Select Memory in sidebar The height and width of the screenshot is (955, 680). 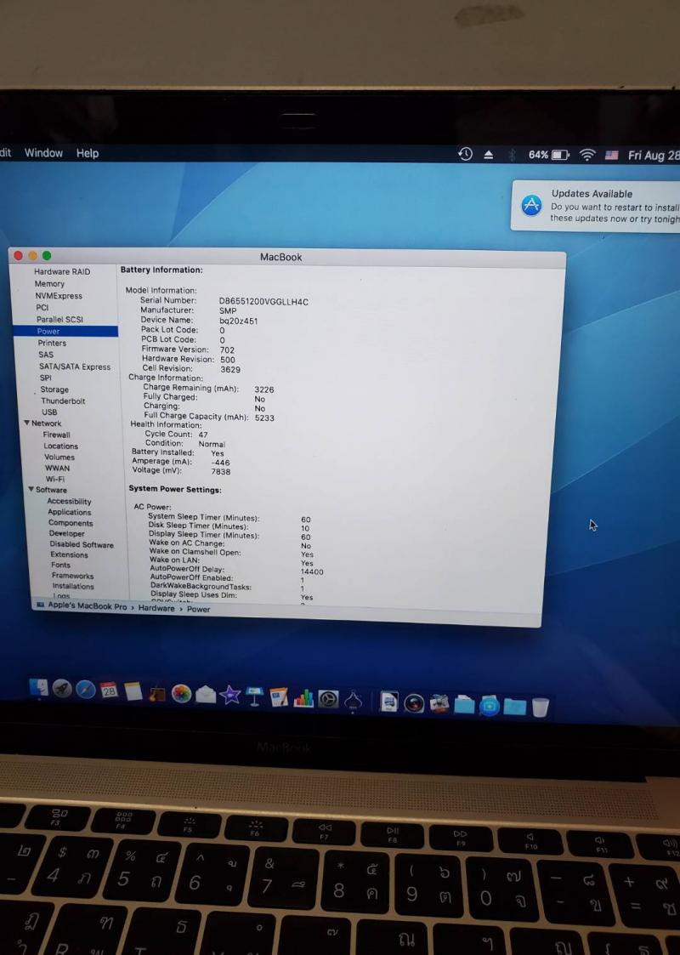[x=49, y=284]
